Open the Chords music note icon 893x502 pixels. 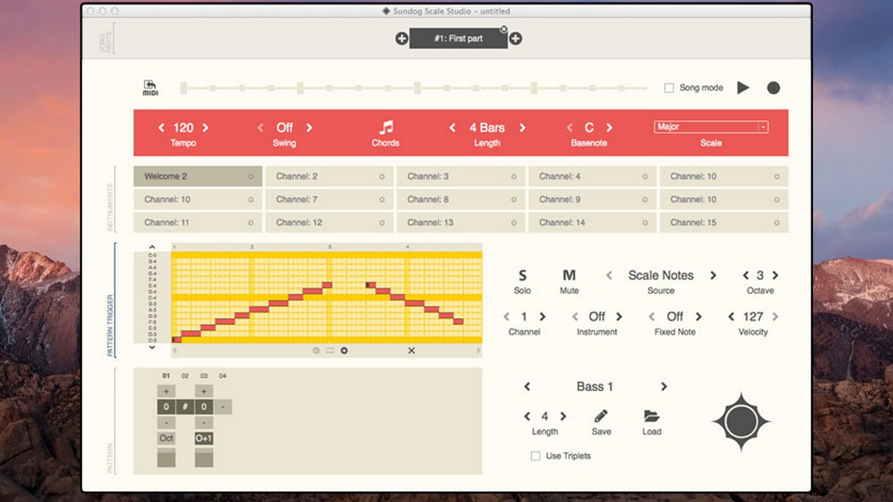coord(386,128)
